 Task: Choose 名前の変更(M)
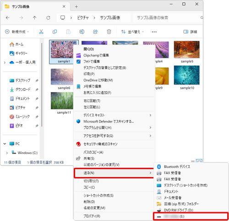pyautogui.click(x=114, y=208)
